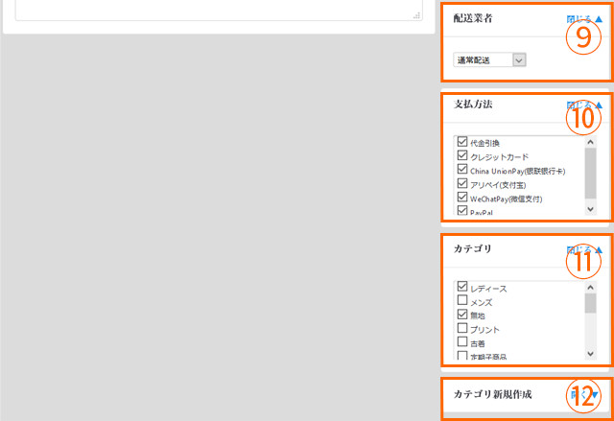Screen dimensions: 614x421
Task: Uncheck the 代金引換 payment option
Action: pyautogui.click(x=462, y=143)
